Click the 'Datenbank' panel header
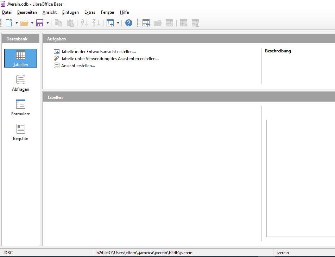The width and height of the screenshot is (335, 257). [21, 39]
